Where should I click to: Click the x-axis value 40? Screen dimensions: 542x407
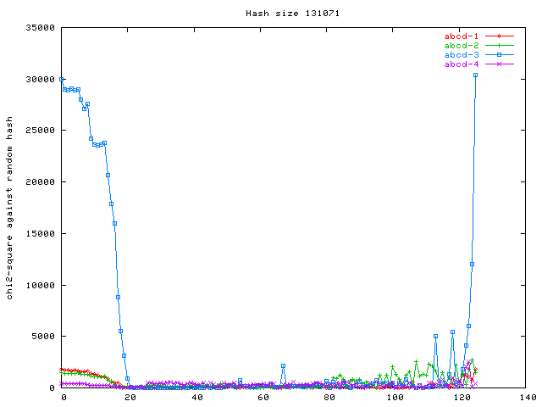coord(197,398)
